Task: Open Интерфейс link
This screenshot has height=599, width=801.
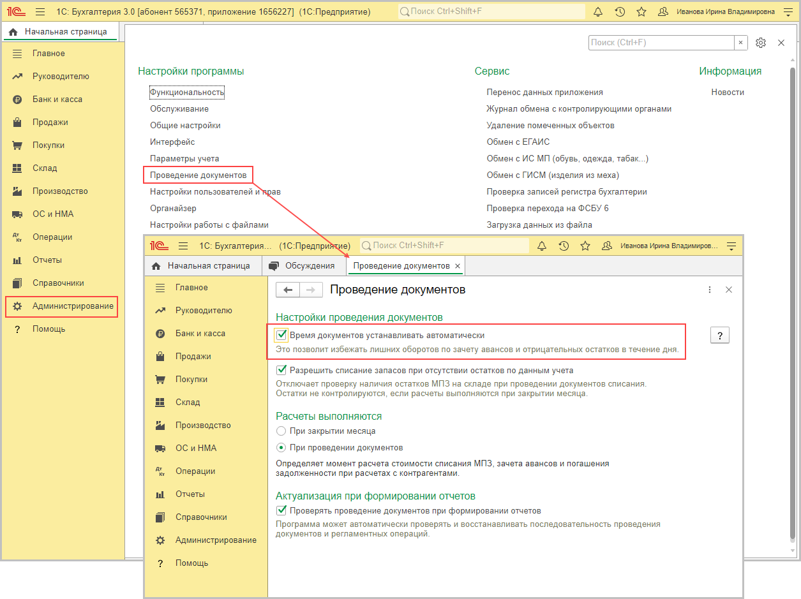Action: [172, 142]
